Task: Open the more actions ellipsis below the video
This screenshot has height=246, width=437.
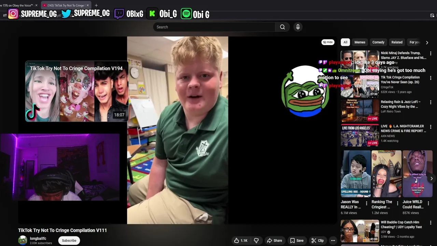Action: [333, 241]
